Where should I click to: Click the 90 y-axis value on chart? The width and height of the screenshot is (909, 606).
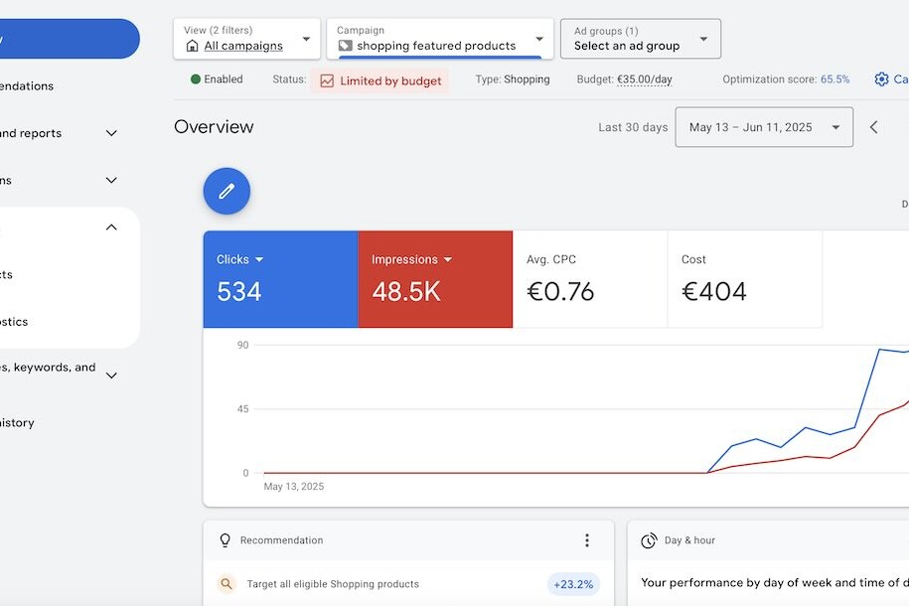pos(243,345)
